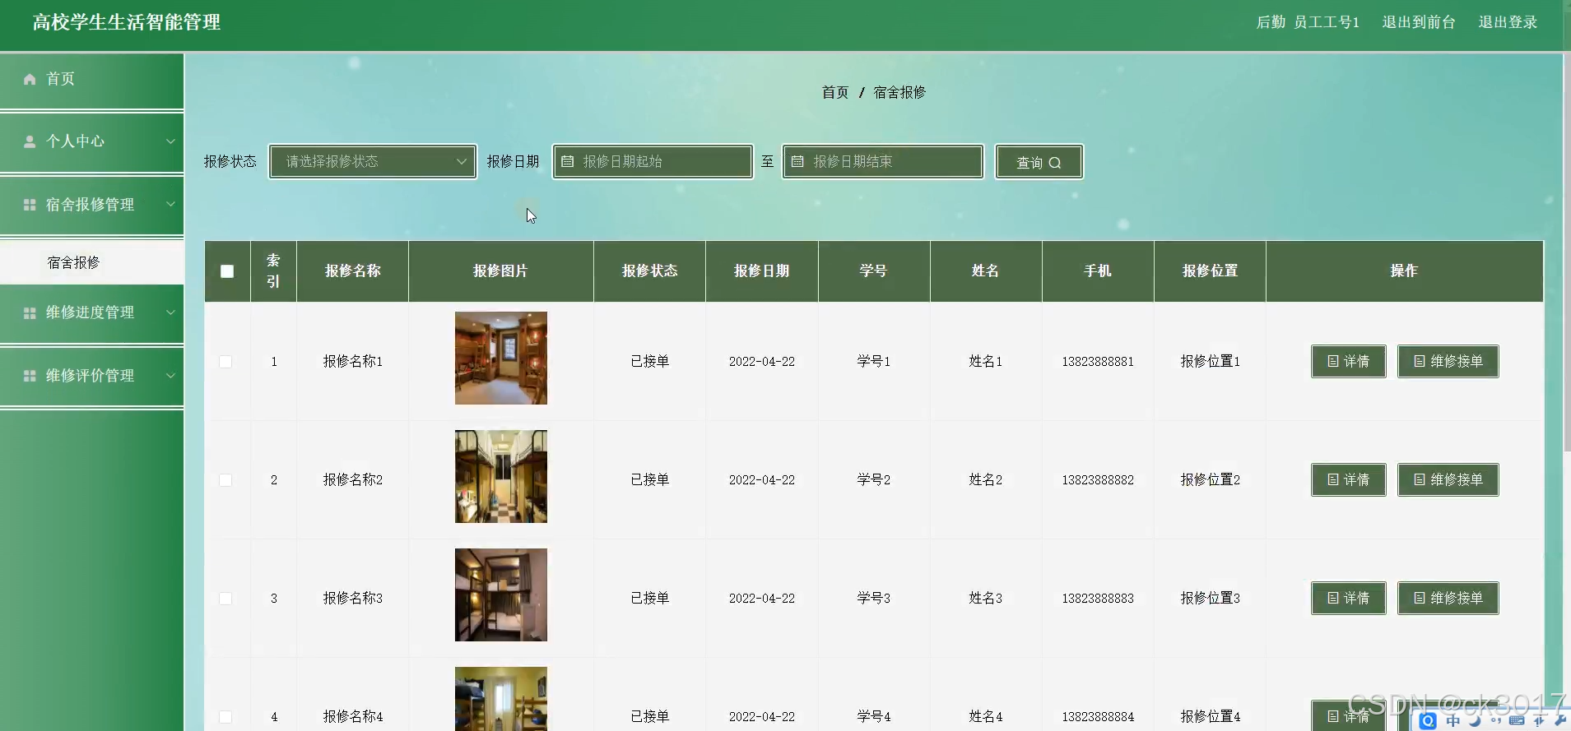Open the 维修评价管理 sidebar menu
Viewport: 1571px width, 731px height.
coord(91,376)
